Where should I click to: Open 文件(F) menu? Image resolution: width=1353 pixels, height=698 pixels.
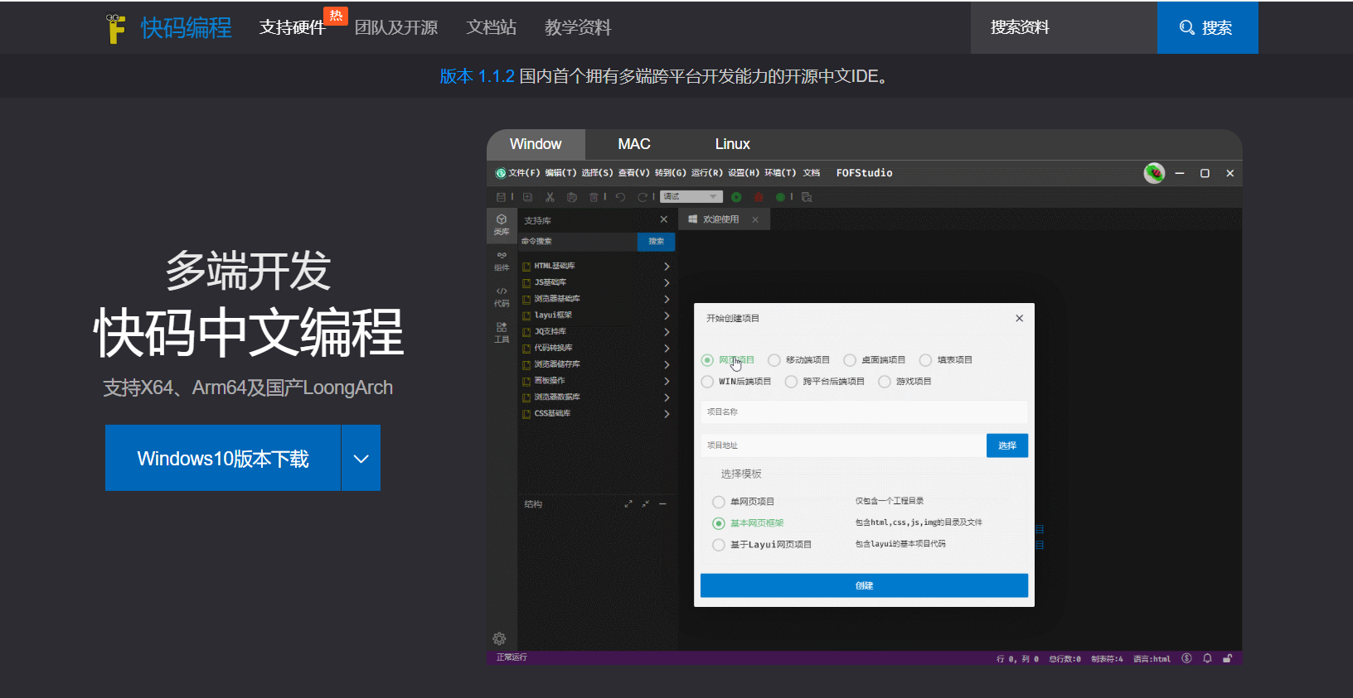tap(524, 173)
